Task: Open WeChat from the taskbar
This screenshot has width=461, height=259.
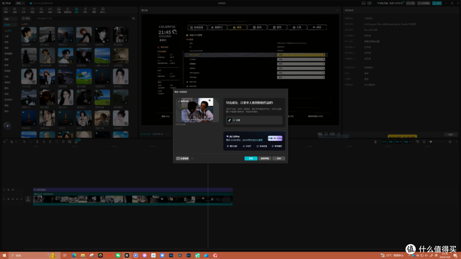Action: coord(118,256)
